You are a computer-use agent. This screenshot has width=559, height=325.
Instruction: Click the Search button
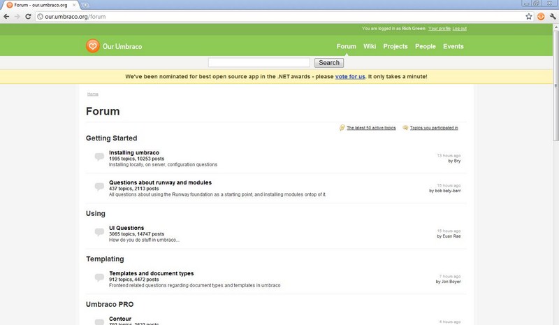pyautogui.click(x=329, y=63)
